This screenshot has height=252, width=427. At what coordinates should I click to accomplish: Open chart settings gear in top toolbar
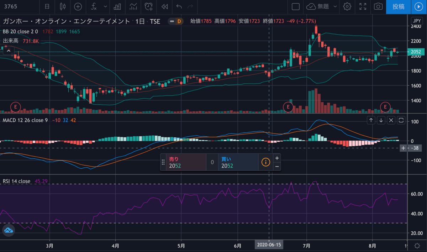[x=347, y=6]
